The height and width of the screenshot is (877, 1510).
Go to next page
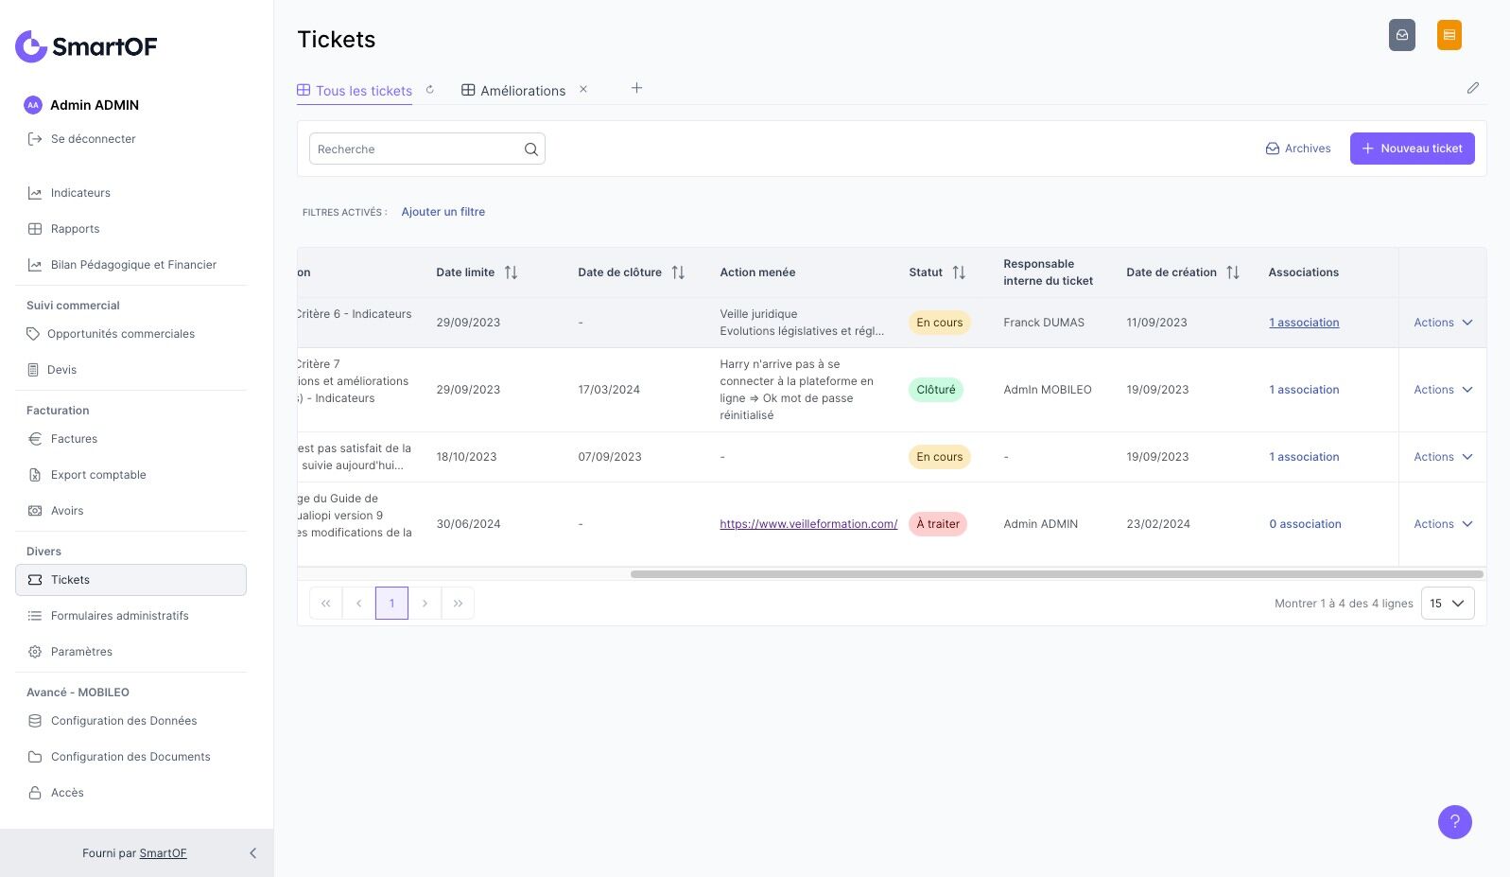(x=425, y=604)
